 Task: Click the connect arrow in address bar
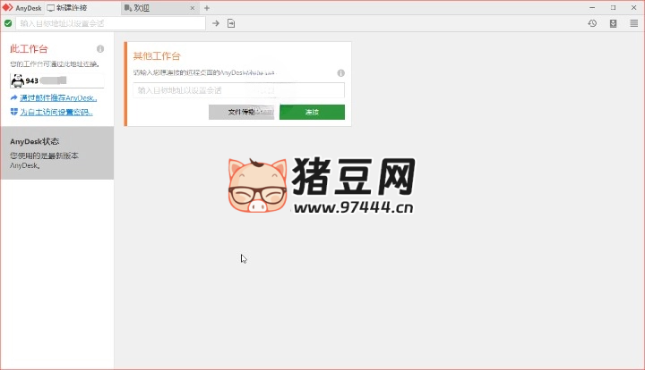(x=216, y=23)
